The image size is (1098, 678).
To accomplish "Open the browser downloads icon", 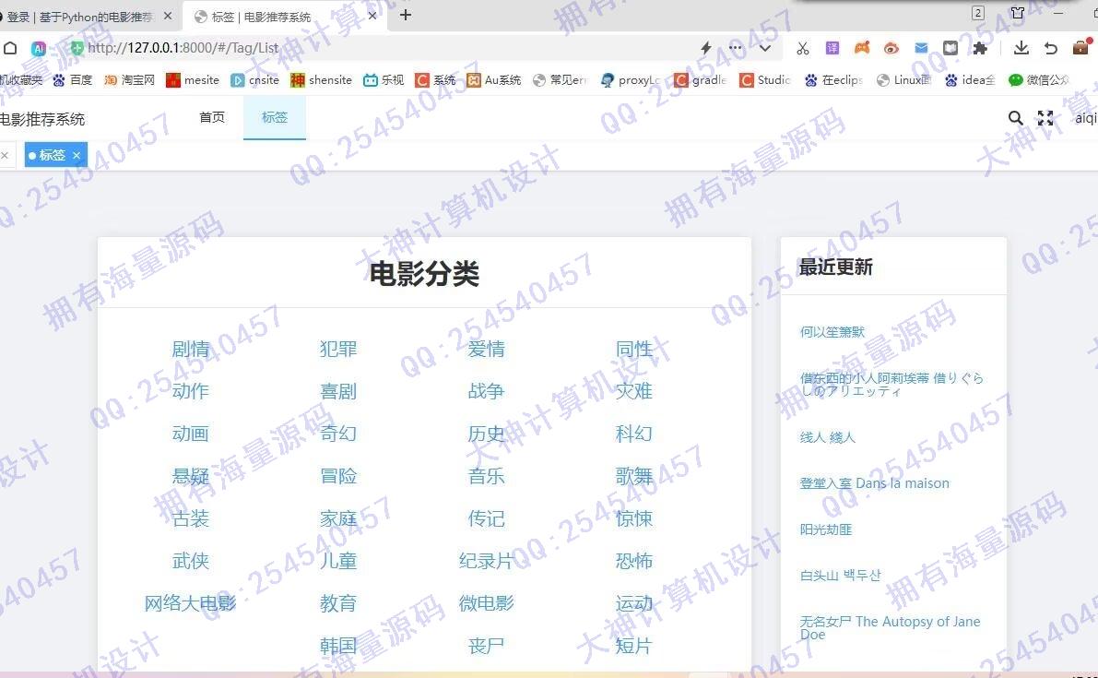I will coord(1021,48).
